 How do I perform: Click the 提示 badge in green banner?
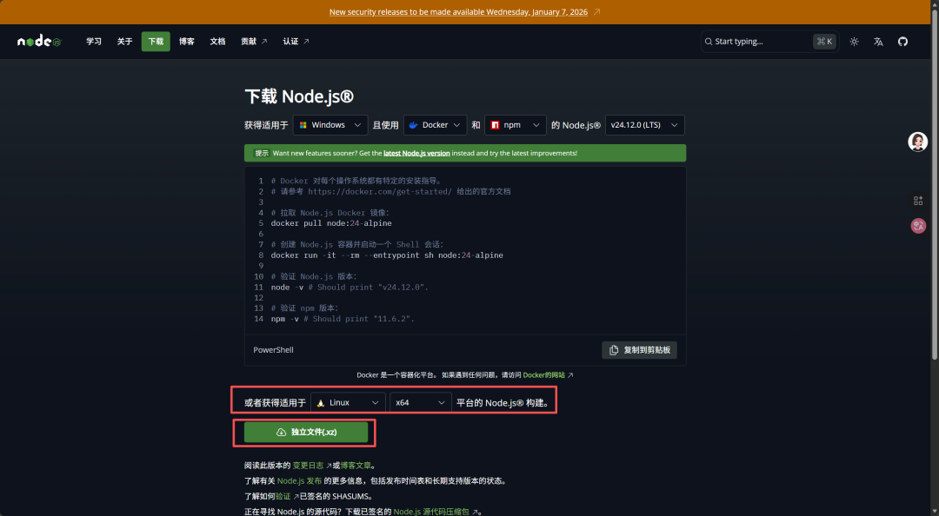[262, 153]
